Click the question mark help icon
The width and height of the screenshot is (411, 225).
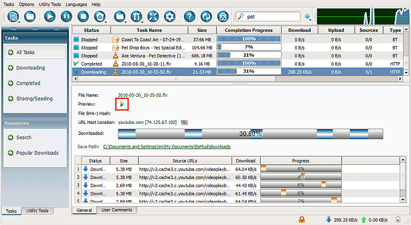(190, 16)
